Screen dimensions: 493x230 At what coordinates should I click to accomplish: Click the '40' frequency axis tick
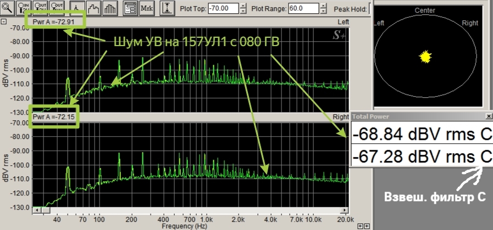tap(57, 219)
